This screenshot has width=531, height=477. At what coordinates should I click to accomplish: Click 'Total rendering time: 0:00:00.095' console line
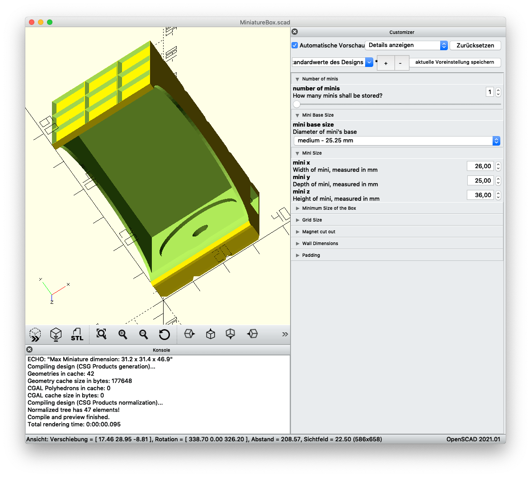(74, 425)
